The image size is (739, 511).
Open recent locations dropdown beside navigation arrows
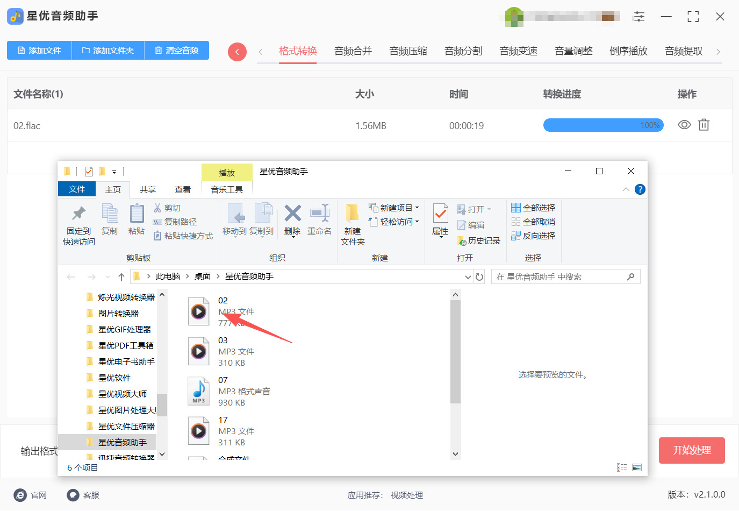click(107, 277)
